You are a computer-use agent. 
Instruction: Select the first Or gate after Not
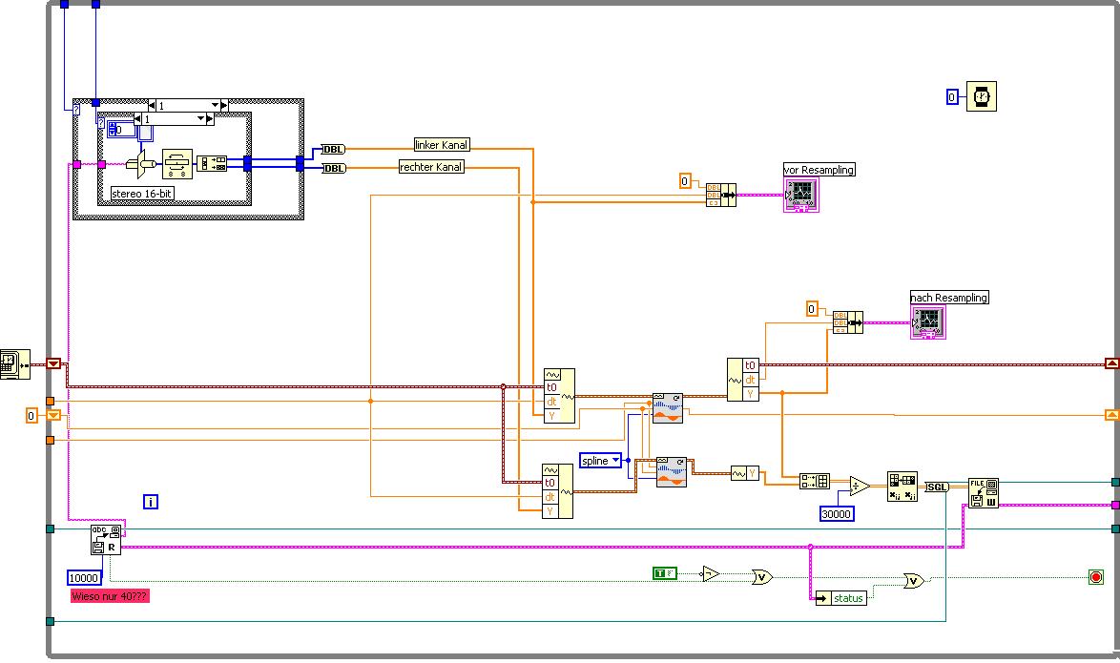coord(762,576)
